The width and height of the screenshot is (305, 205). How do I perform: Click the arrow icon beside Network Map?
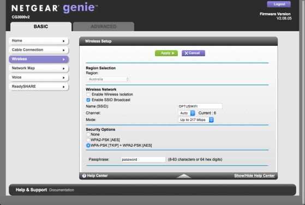coord(64,68)
